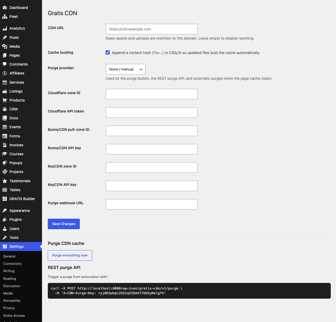Focus the Purge webhook URL field
336x322 pixels.
(152, 204)
